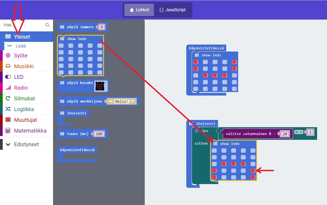Open the Musiikki headphones category
The image size is (327, 205).
24,66
